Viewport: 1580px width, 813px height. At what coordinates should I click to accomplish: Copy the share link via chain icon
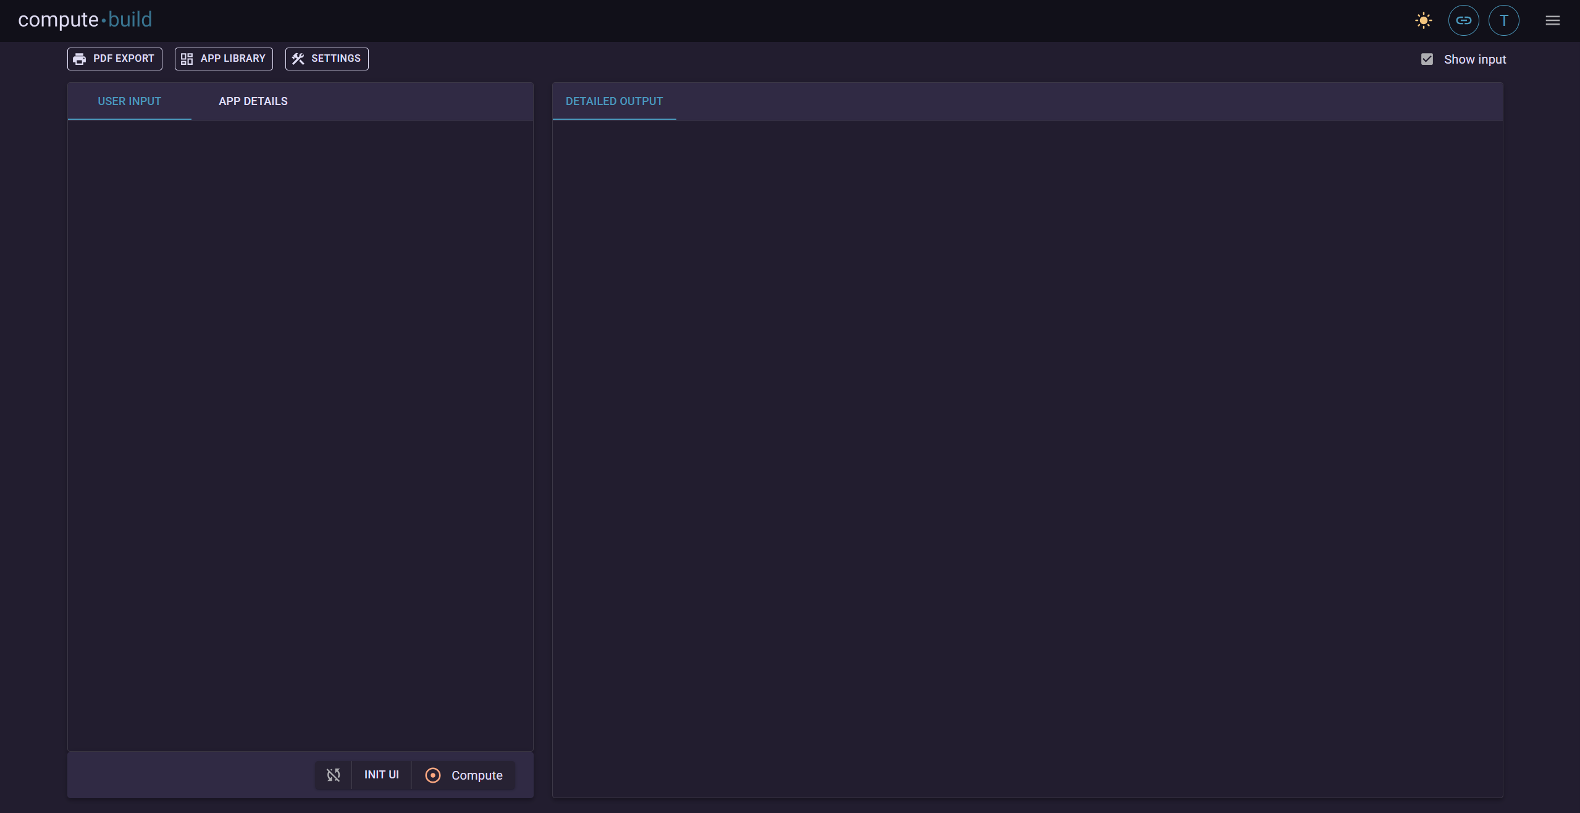click(1464, 20)
